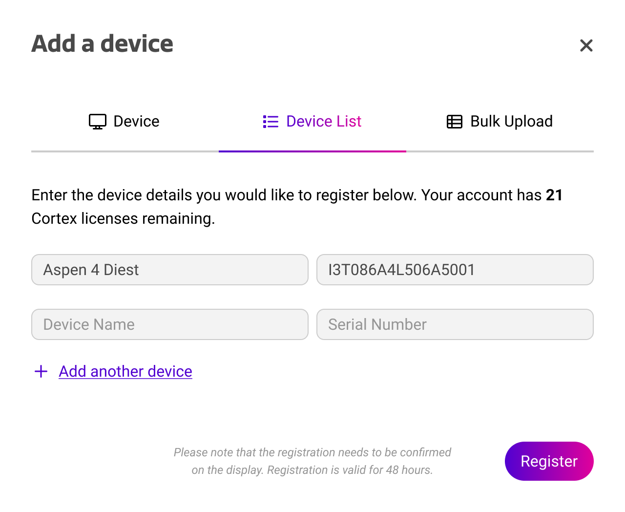
Task: Click the gradient underline below Device List
Action: (x=312, y=151)
